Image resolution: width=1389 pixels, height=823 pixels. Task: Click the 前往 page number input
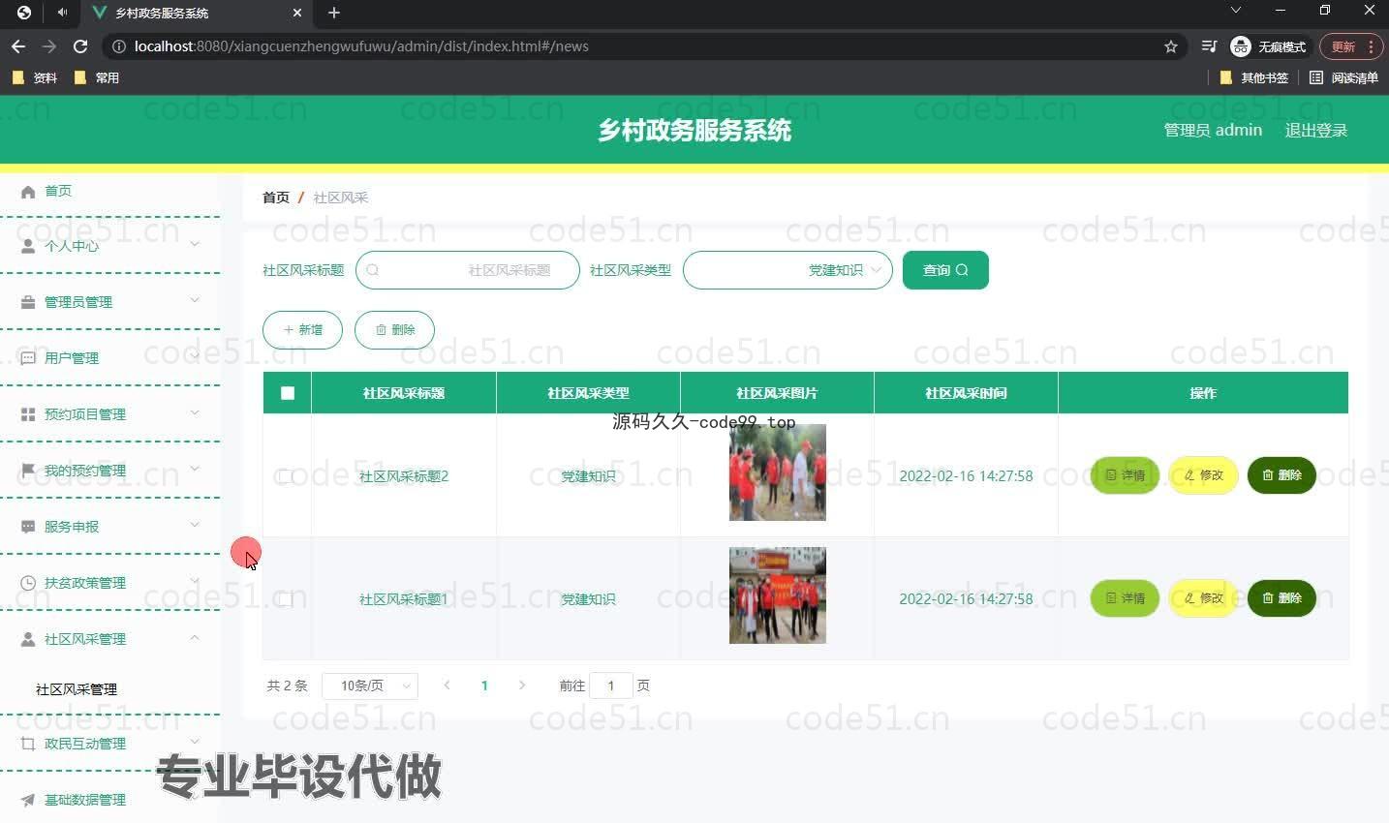tap(611, 686)
